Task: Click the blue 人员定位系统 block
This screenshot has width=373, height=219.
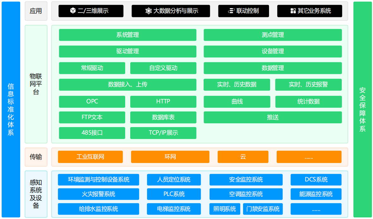Action: 174,179
